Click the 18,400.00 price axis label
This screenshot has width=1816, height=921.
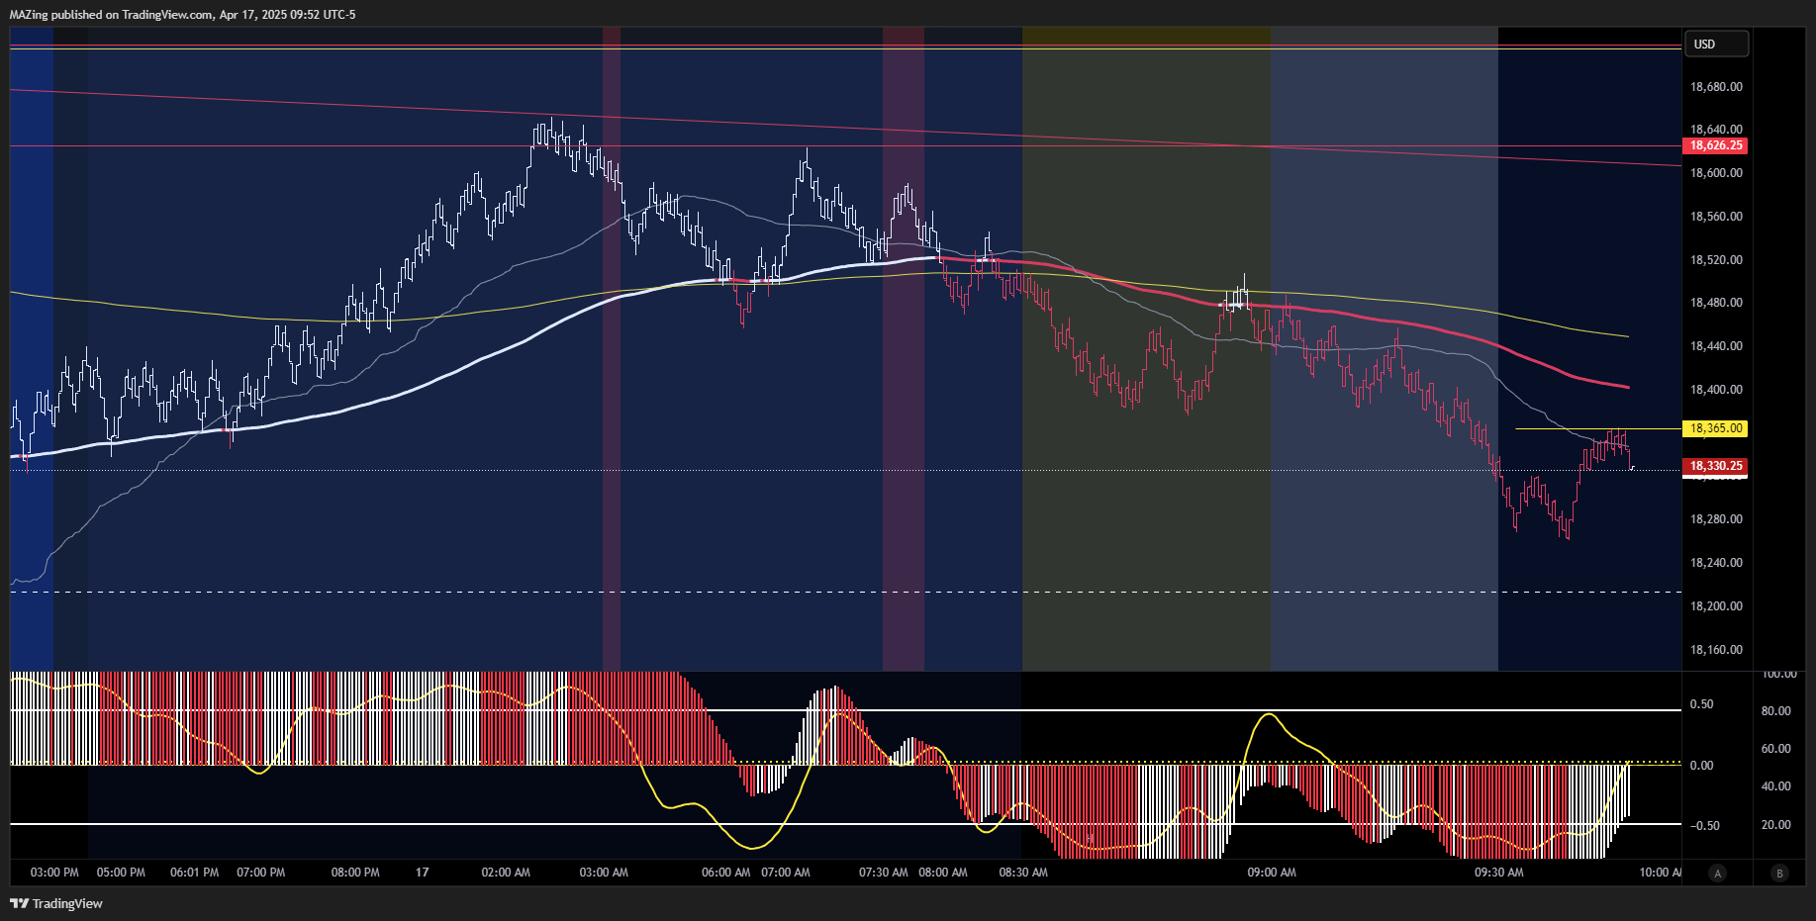click(x=1716, y=390)
